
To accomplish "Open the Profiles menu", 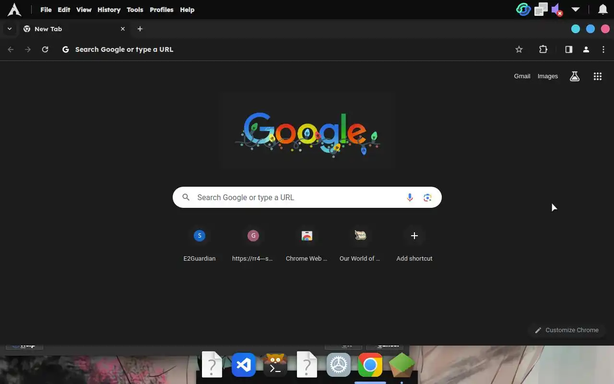I will tap(162, 10).
